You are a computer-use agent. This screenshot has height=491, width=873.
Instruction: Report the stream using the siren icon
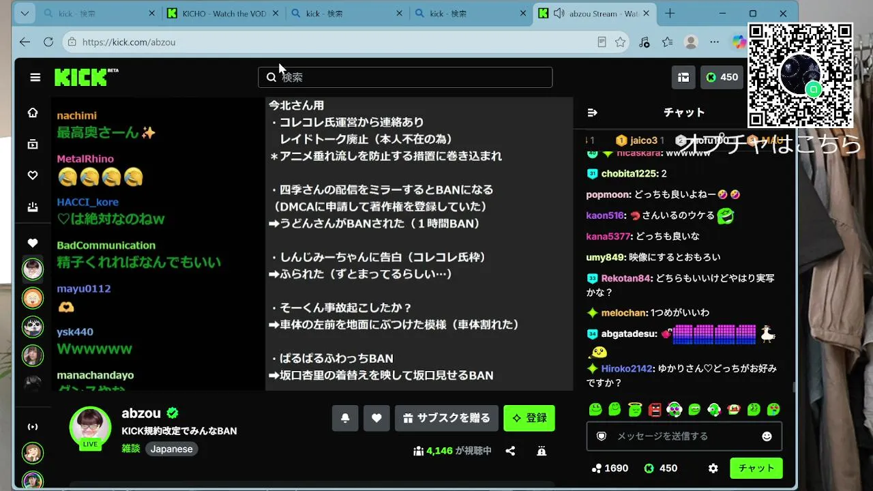[x=542, y=451]
